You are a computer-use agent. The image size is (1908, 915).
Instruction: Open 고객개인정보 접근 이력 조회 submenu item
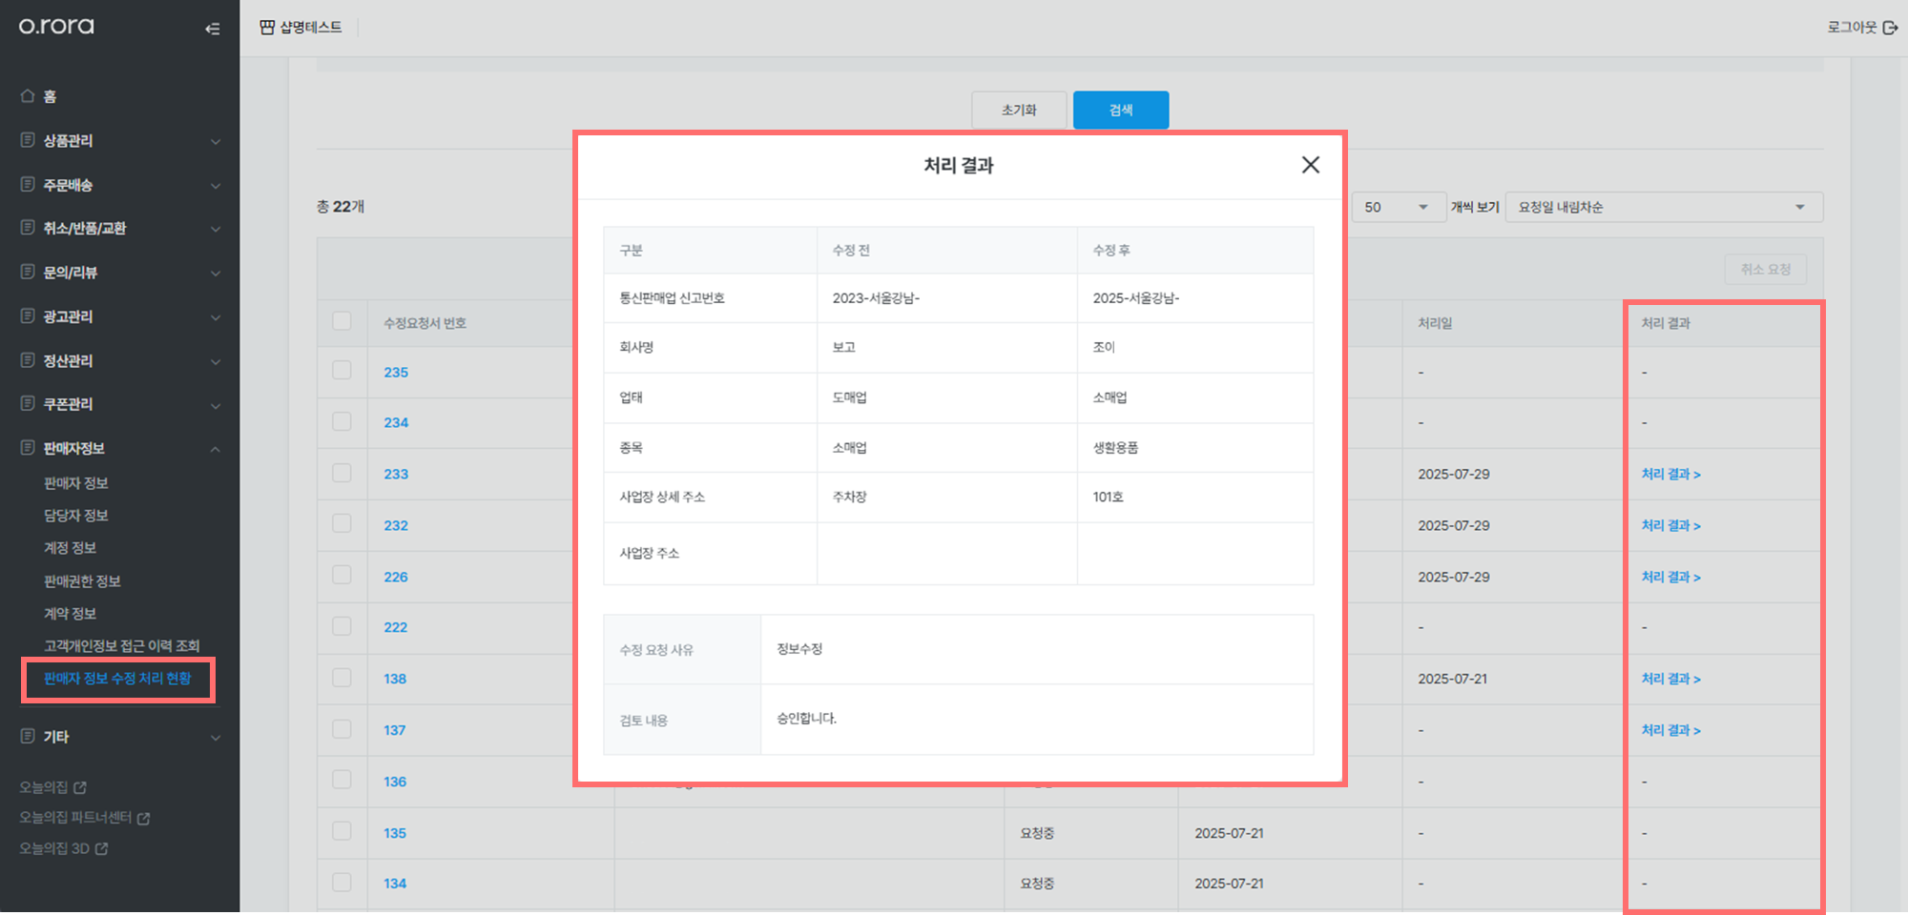pyautogui.click(x=122, y=646)
